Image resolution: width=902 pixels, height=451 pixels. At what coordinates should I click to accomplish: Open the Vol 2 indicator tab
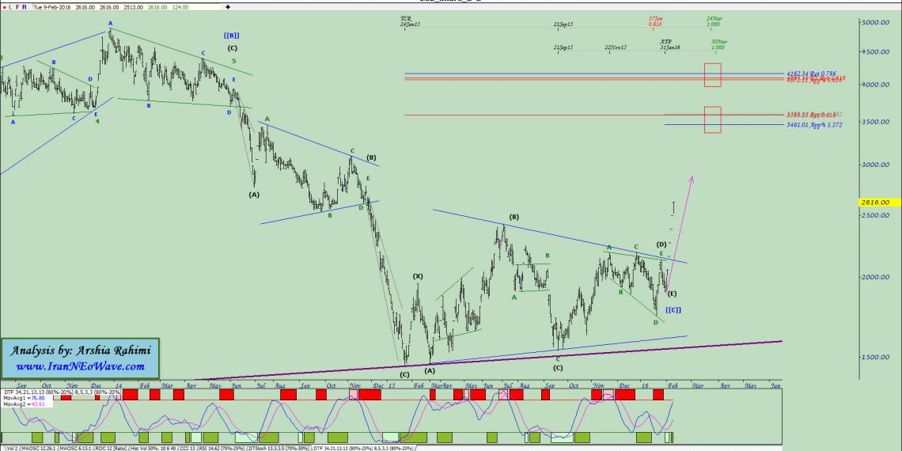[x=9, y=447]
